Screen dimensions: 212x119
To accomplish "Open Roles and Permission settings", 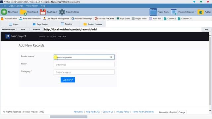I will pyautogui.click(x=30, y=19).
